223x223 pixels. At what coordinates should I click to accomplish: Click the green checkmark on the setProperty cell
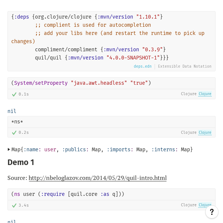pos(14,94)
